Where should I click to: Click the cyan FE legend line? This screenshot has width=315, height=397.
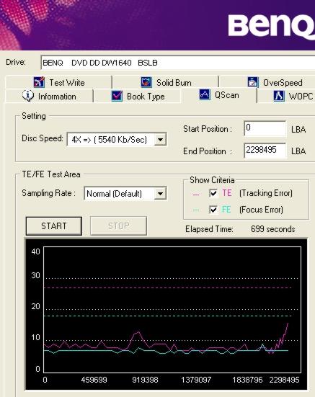pos(196,210)
